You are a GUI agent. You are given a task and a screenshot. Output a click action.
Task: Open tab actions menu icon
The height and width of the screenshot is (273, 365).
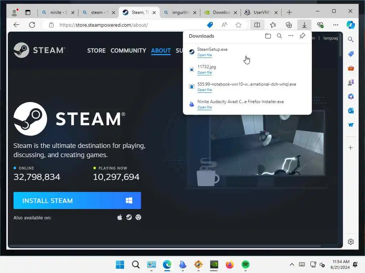[x=28, y=12]
